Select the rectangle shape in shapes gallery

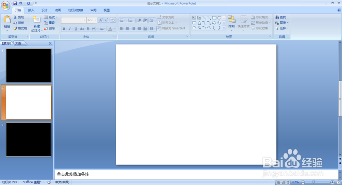click(214, 18)
